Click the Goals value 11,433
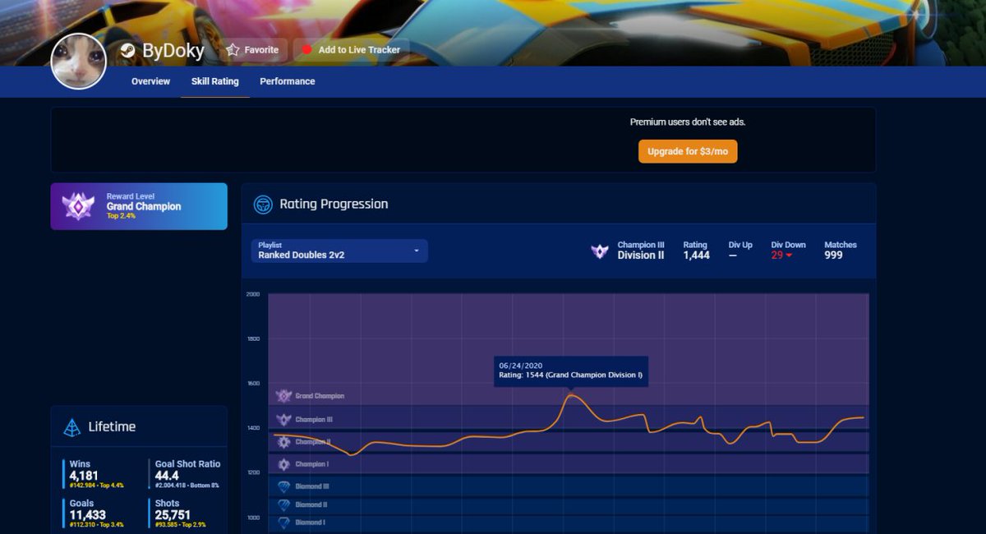Viewport: 986px width, 534px height. click(88, 515)
